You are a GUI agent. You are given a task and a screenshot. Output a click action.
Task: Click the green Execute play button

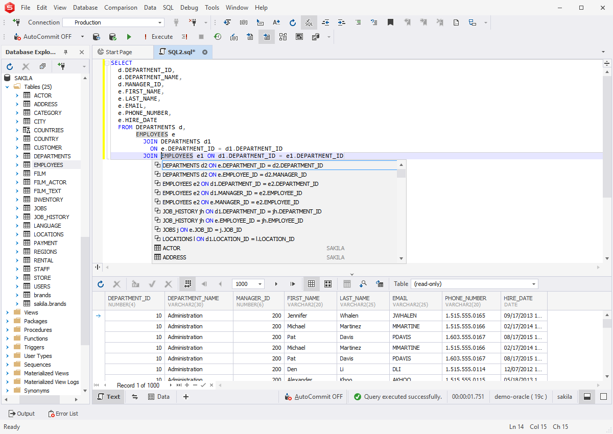tap(129, 37)
